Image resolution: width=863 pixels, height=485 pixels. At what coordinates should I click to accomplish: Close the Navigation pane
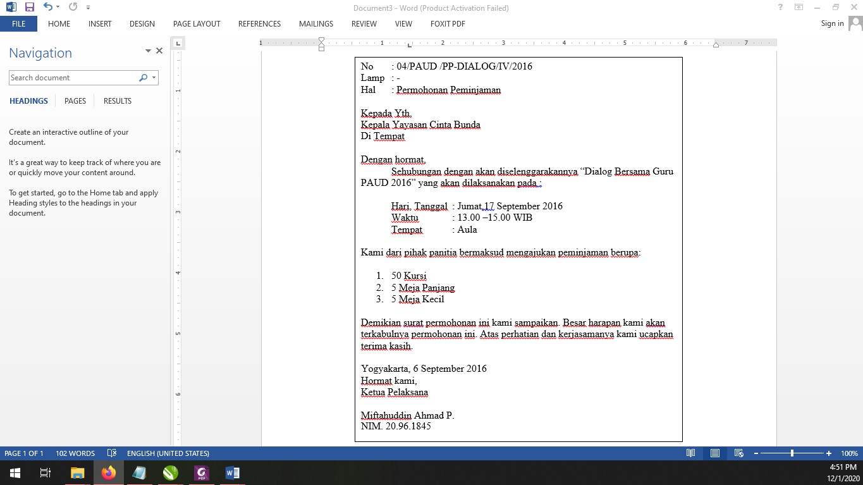tap(159, 51)
